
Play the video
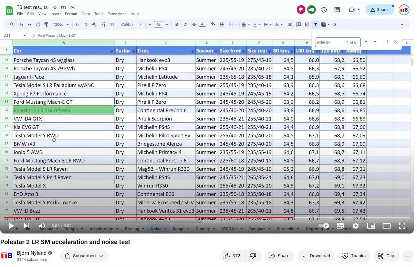(12, 226)
